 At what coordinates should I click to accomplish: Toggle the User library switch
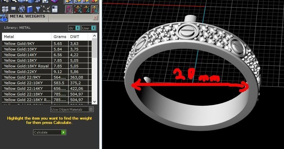coord(89,28)
